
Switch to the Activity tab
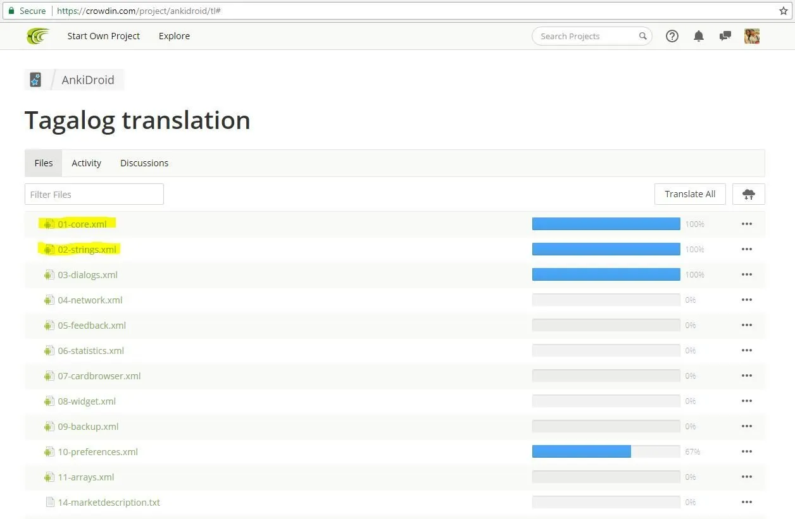tap(87, 163)
